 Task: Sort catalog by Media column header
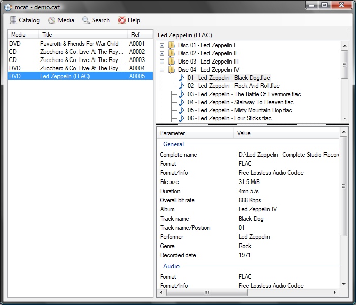click(23, 35)
